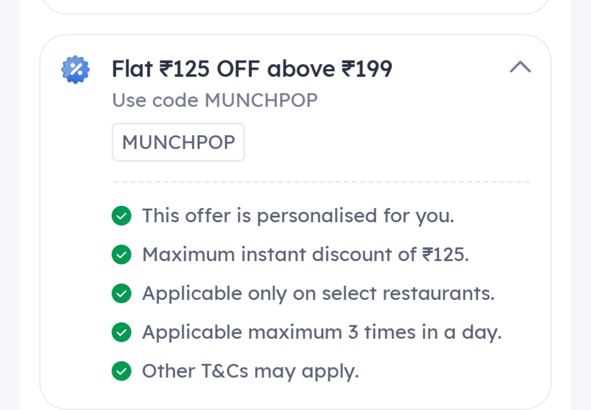Click checkmark beside "This offer is personalised"
The height and width of the screenshot is (410, 591).
pyautogui.click(x=121, y=216)
